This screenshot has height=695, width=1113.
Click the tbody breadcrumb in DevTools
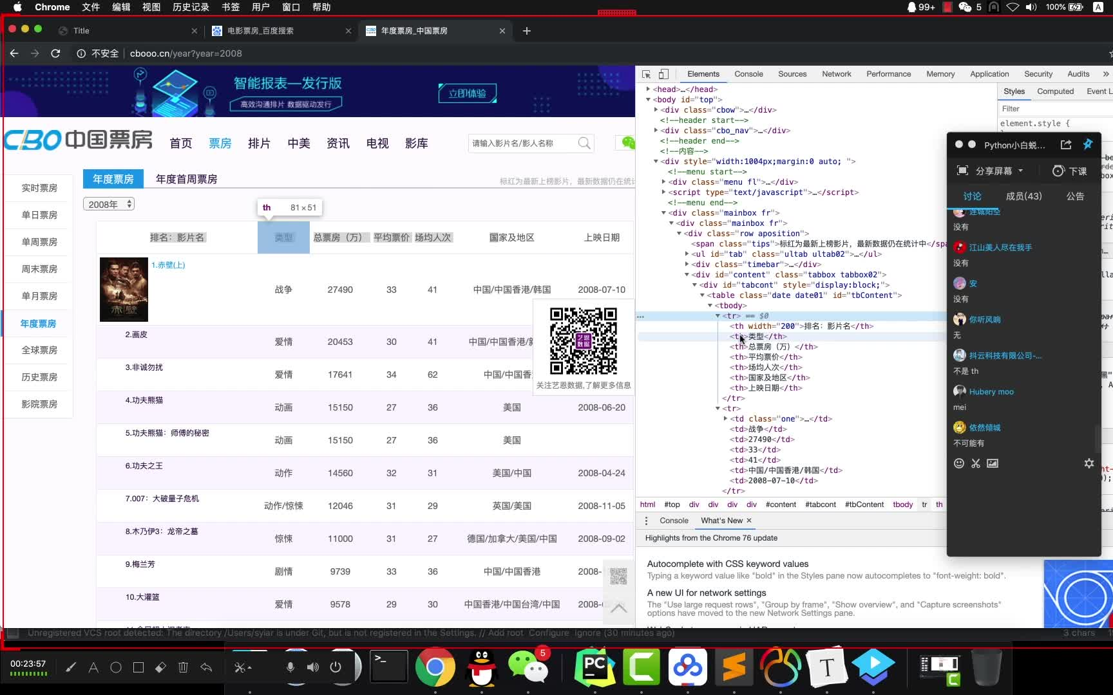[x=902, y=505]
